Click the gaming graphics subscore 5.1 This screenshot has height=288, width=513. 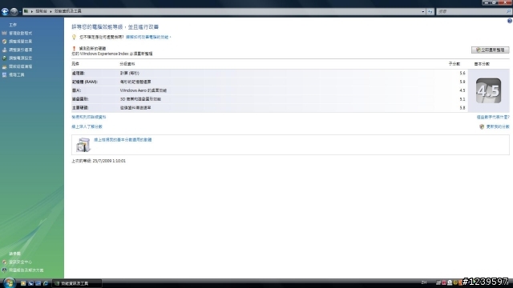(x=462, y=99)
